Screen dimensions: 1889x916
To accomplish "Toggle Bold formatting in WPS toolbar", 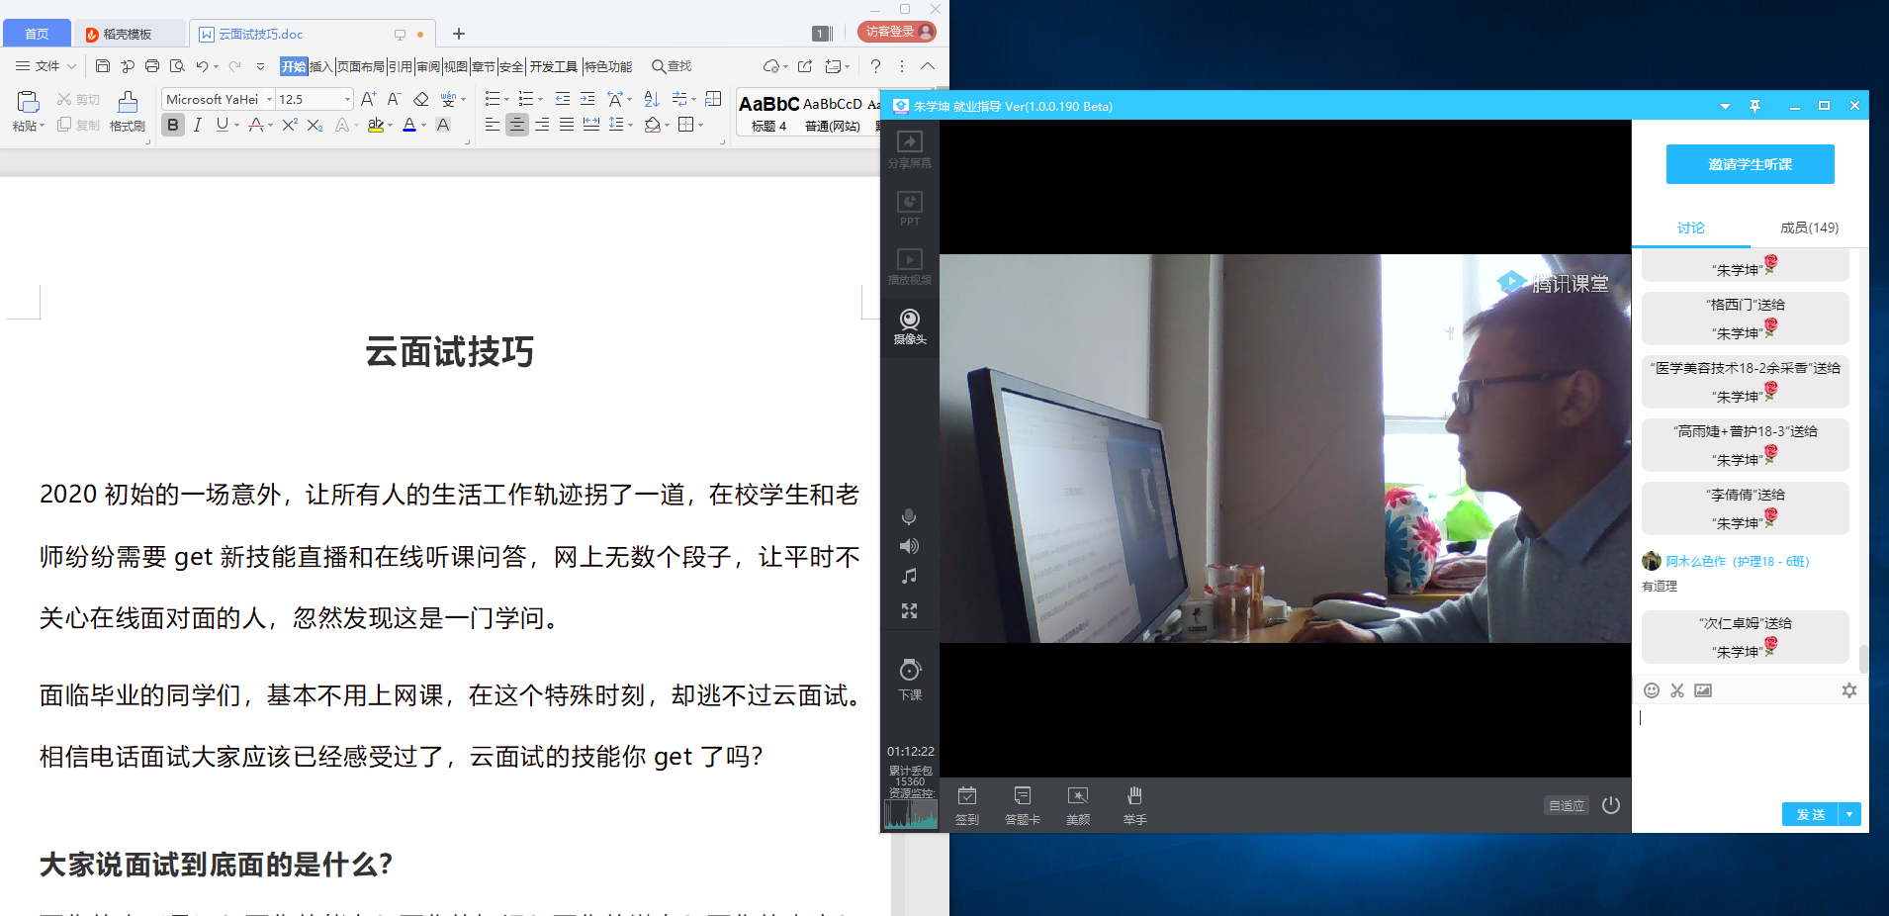I will click(173, 125).
